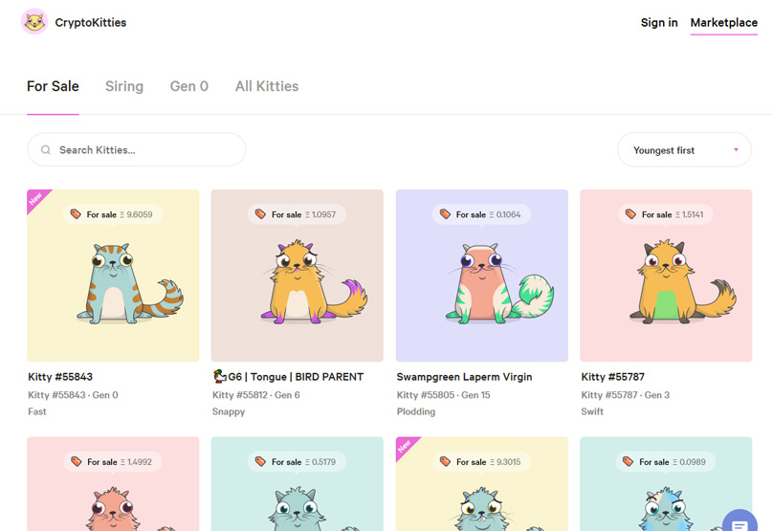Click the sale tag icon priced 9.6059

pos(76,214)
